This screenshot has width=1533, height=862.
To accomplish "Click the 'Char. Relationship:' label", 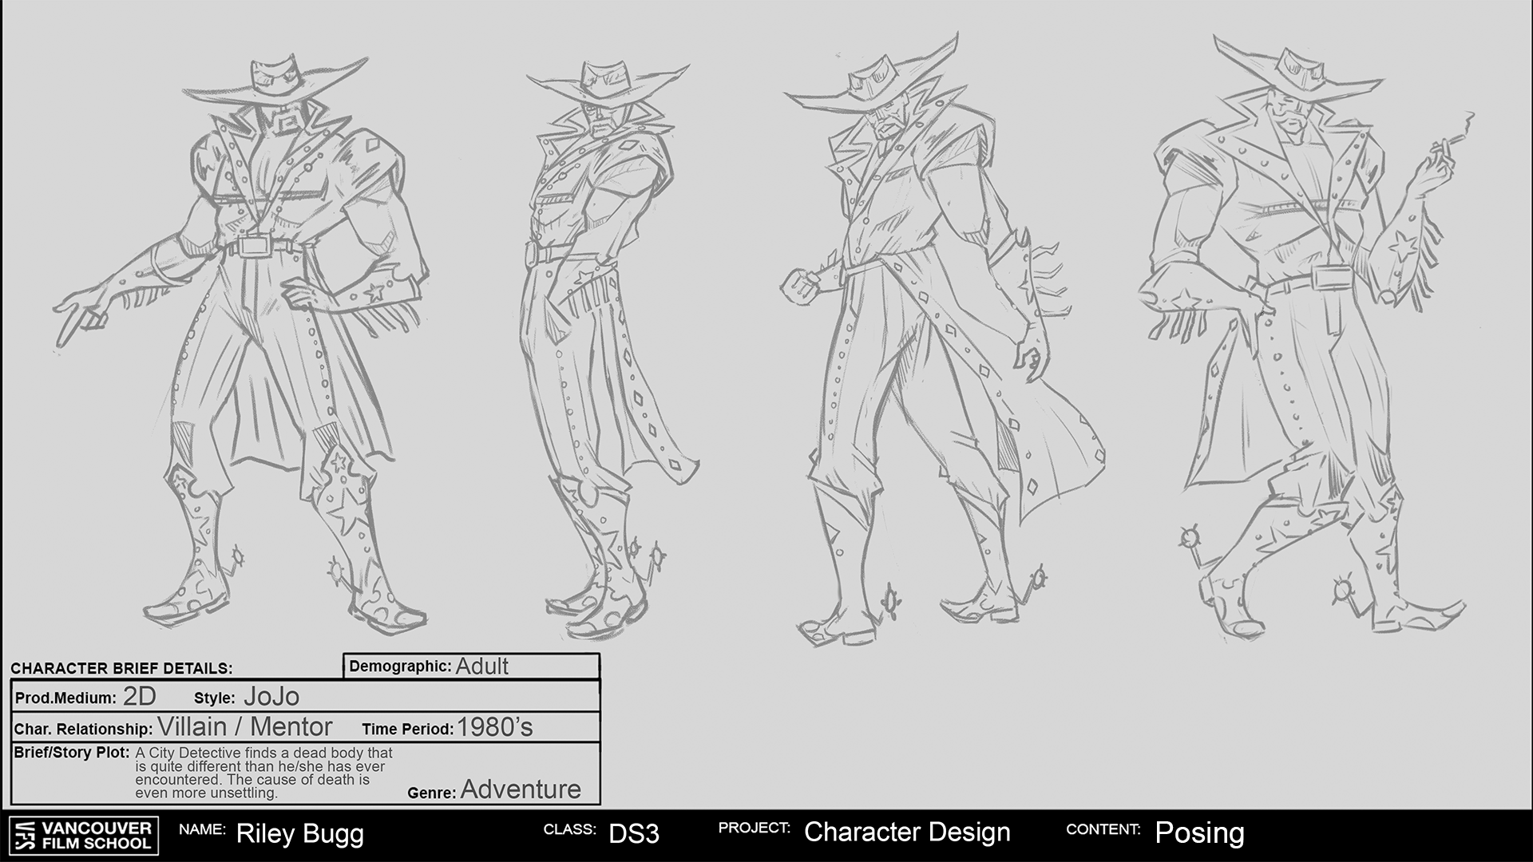I will (83, 730).
